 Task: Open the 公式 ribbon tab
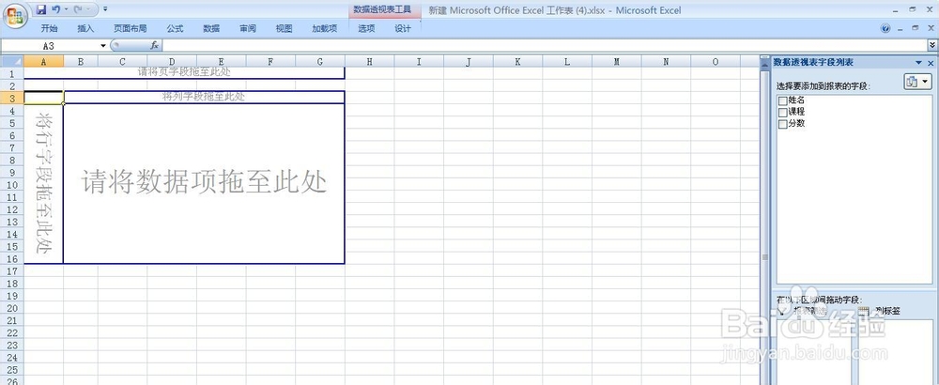[x=175, y=28]
